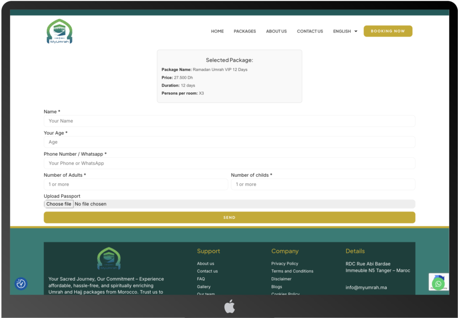Viewport: 458px width, 318px height.
Task: Click into the Age input field
Action: [x=229, y=142]
